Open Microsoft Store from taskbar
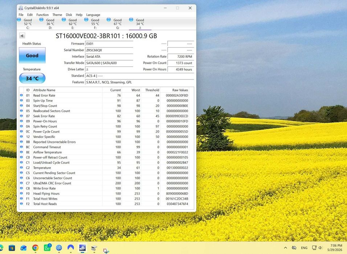This screenshot has width=347, height=254. click(x=12, y=248)
